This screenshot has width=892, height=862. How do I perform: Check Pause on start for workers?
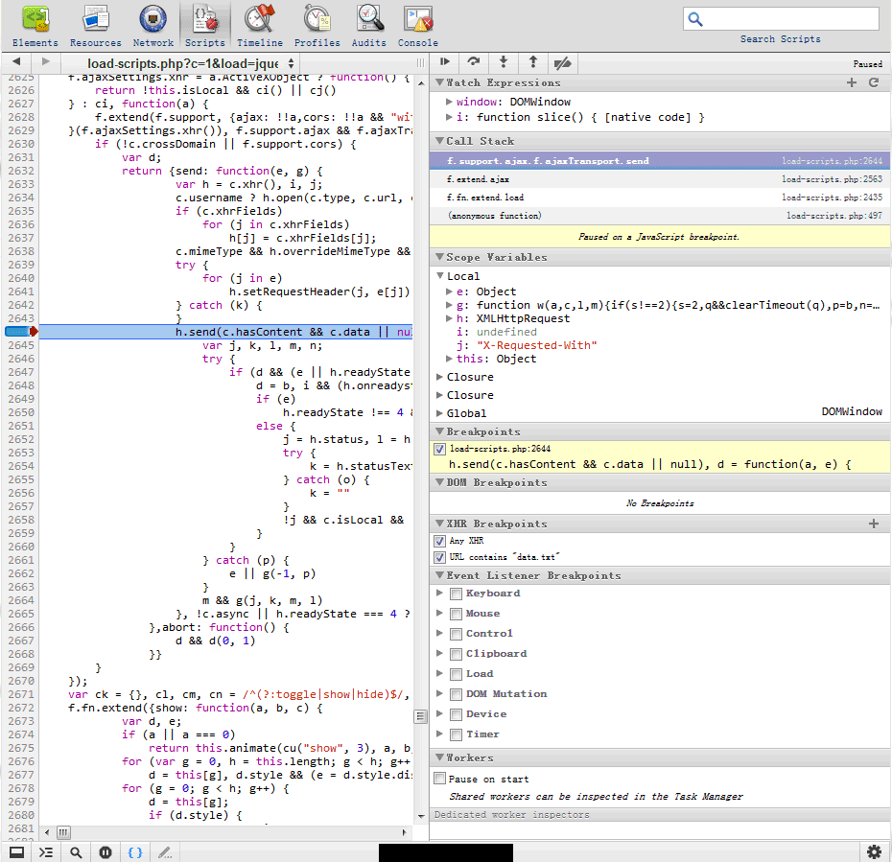coord(439,779)
